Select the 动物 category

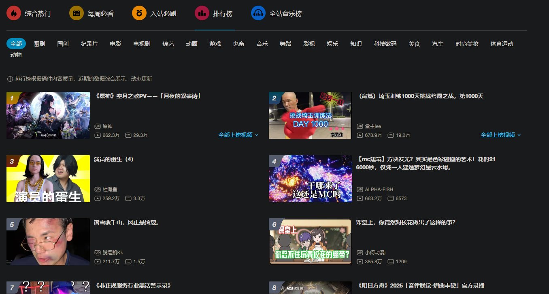(x=16, y=55)
